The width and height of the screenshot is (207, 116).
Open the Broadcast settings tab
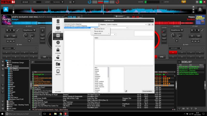click(58, 58)
